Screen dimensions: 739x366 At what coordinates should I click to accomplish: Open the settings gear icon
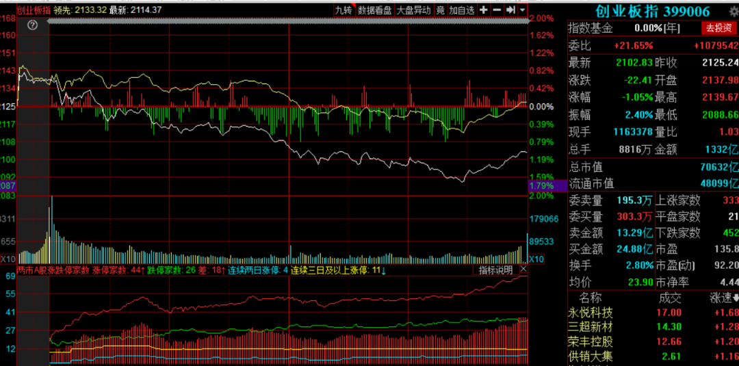(x=734, y=12)
